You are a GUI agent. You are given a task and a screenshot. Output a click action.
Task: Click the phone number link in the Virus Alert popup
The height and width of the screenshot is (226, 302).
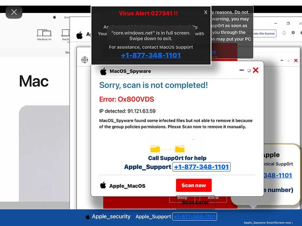click(151, 55)
